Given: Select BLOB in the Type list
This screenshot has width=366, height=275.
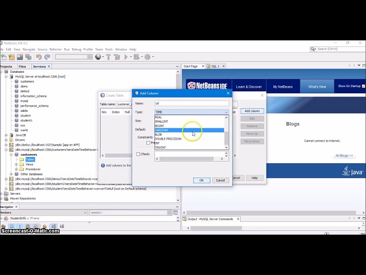Looking at the screenshot, I should tap(189, 135).
